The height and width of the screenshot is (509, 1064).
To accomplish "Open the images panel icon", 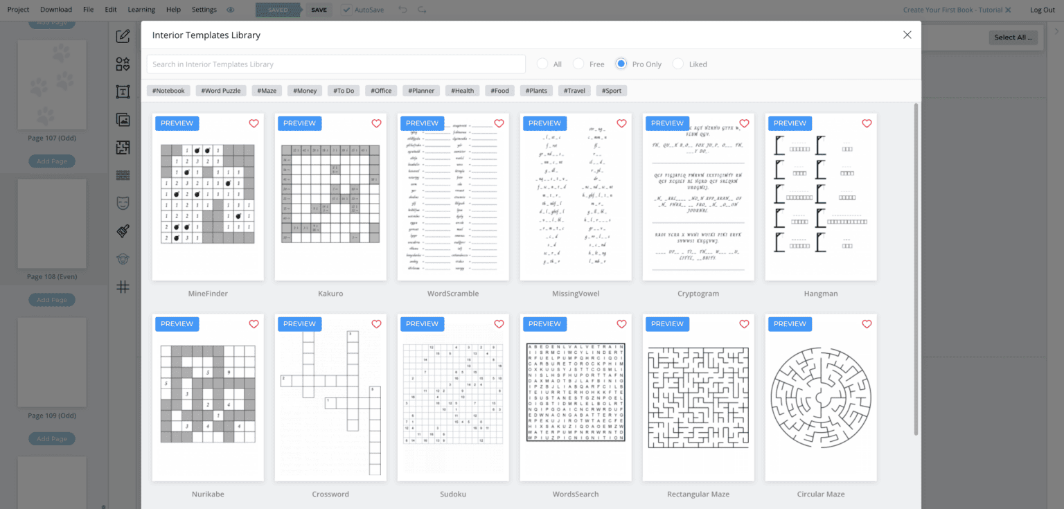I will pos(123,120).
